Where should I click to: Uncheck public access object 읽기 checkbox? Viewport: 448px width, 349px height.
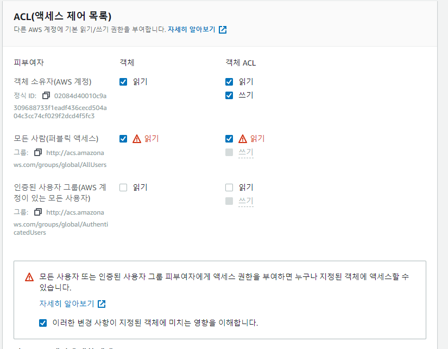123,139
